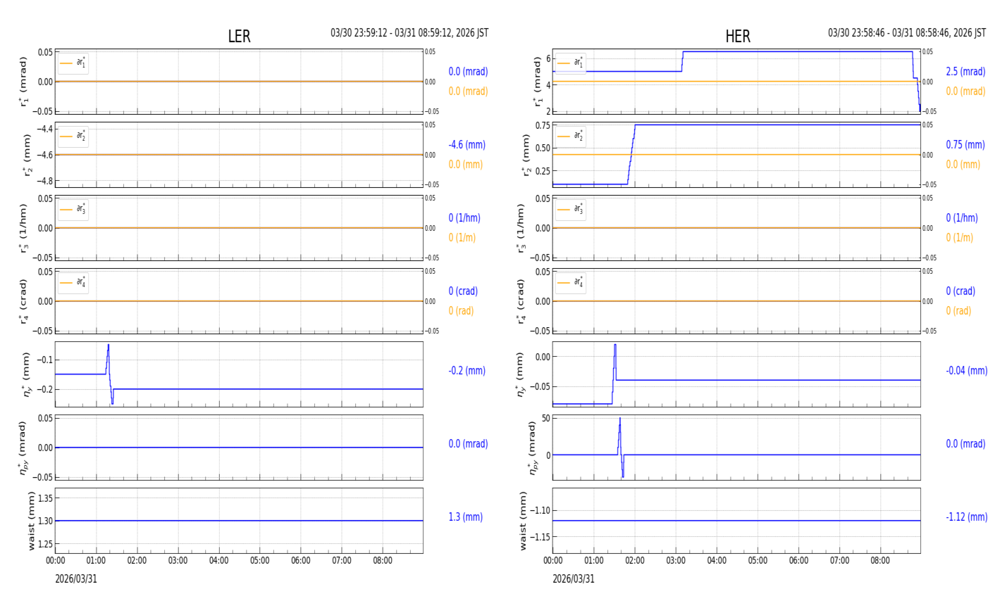The width and height of the screenshot is (995, 608).
Task: Select the HER time range ending 08:58:46
Action: click(907, 33)
